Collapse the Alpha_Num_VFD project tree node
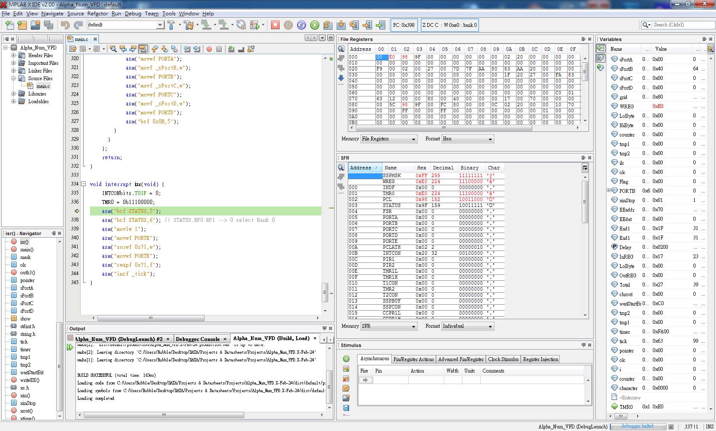The height and width of the screenshot is (431, 716). pyautogui.click(x=6, y=48)
